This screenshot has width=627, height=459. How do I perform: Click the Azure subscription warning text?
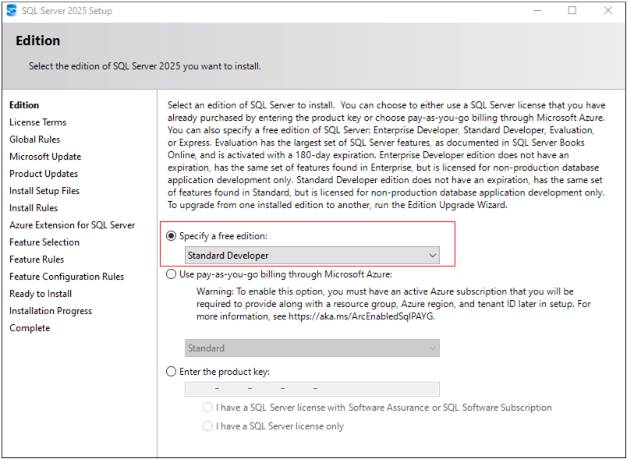click(x=394, y=304)
